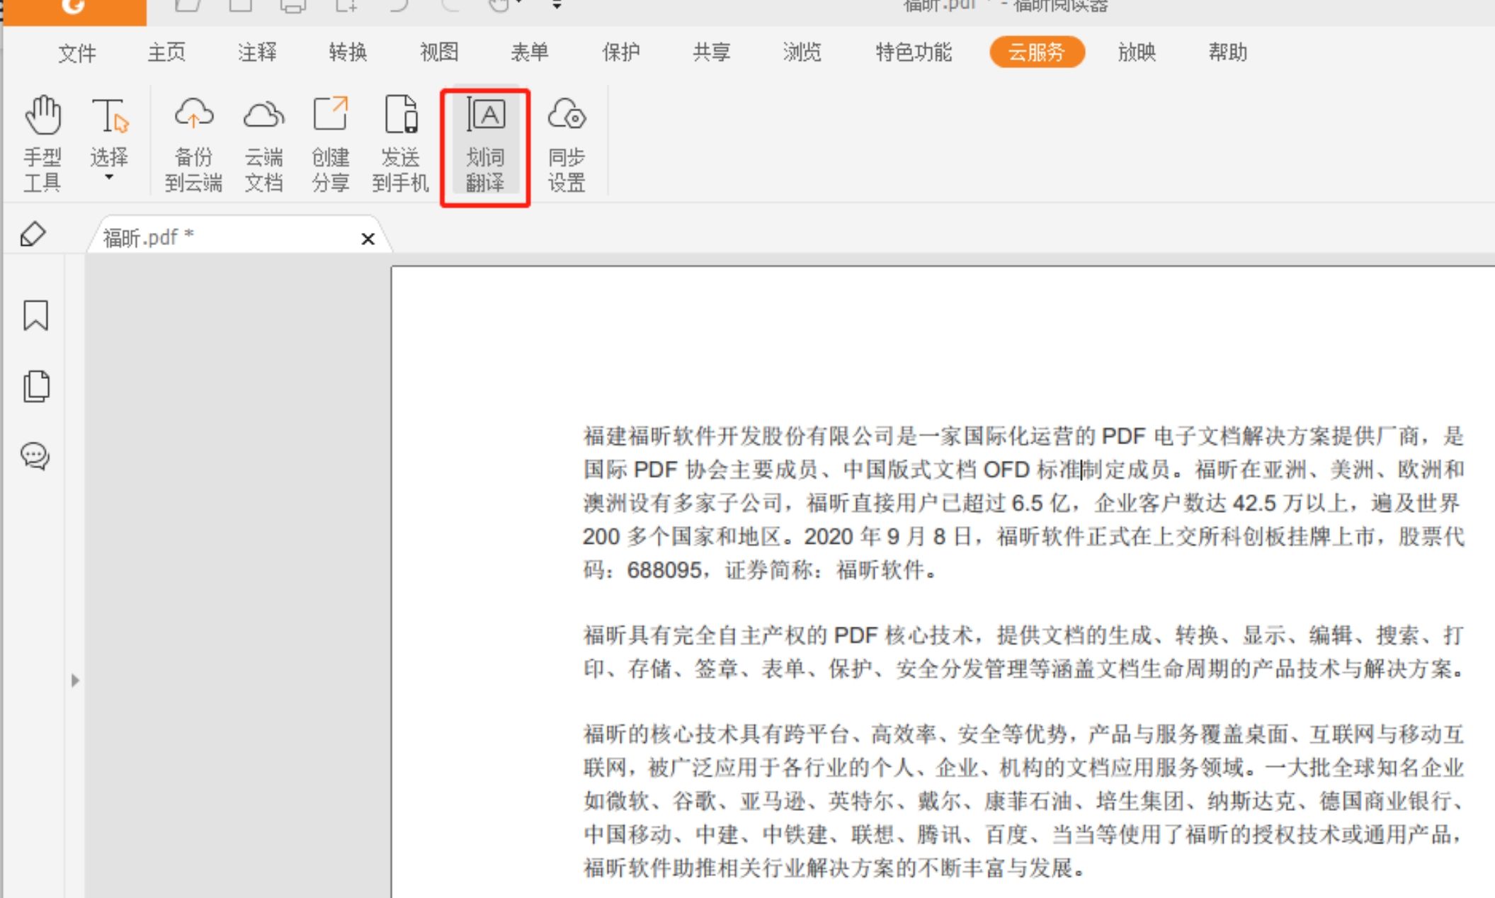Switch to the 特色功能 ribbon tab
The image size is (1495, 898).
pos(914,52)
